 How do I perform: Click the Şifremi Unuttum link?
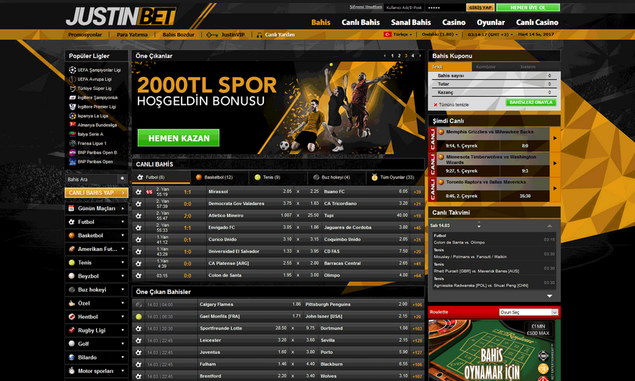click(366, 7)
